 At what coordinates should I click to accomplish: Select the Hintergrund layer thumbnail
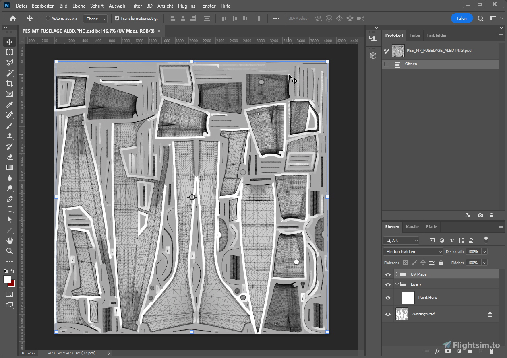pos(402,314)
